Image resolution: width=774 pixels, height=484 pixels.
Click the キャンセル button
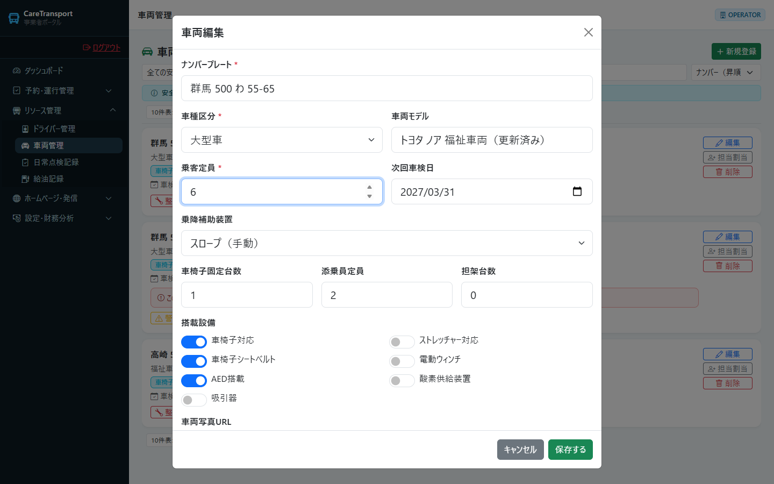[520, 450]
